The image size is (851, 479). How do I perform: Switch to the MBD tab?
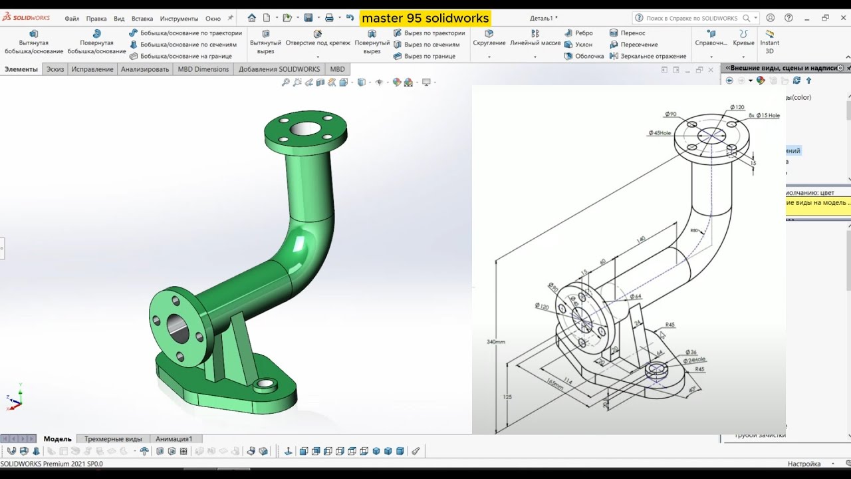point(338,69)
